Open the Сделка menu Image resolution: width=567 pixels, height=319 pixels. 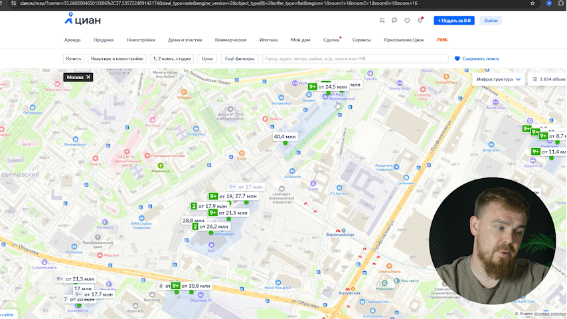coord(331,40)
